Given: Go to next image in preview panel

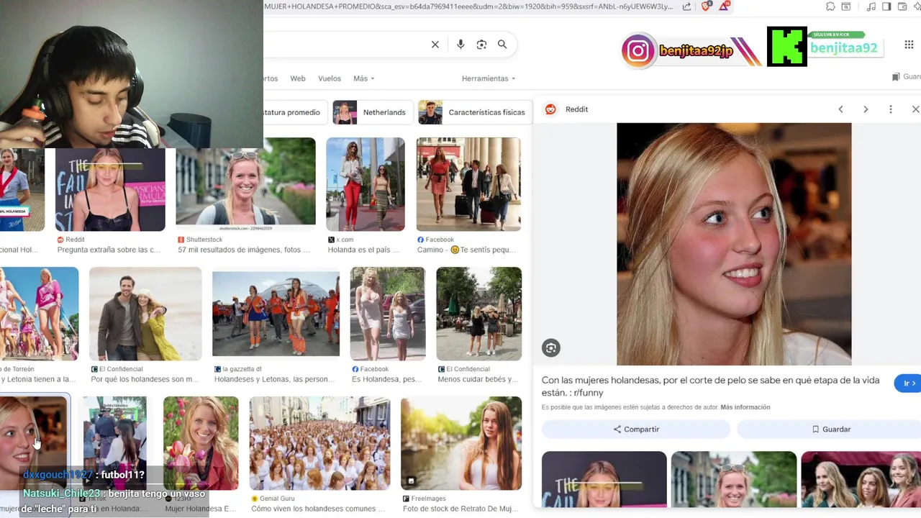Looking at the screenshot, I should click(866, 109).
